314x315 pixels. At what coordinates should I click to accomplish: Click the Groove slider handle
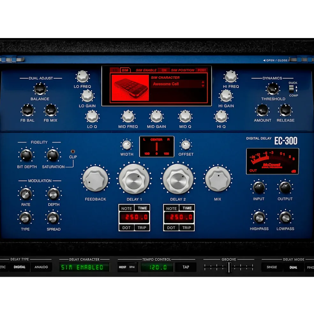click(228, 267)
